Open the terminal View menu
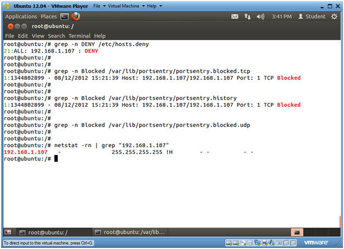 38,36
